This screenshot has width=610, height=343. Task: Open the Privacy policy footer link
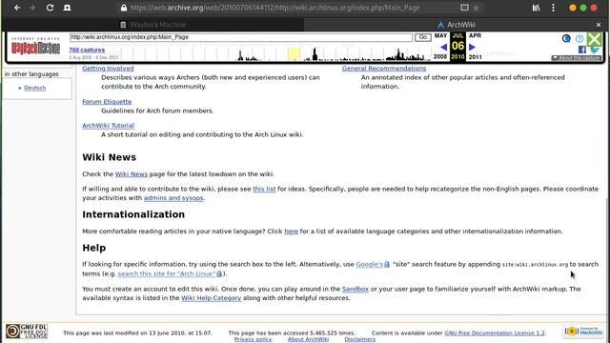[x=253, y=339]
